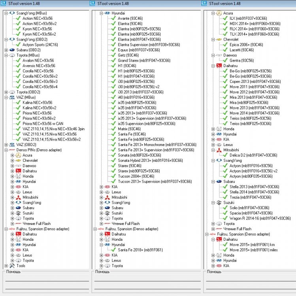The height and width of the screenshot is (296, 296).
Task: Expand the Subaru (OBD2) node
Action: pyautogui.click(x=6, y=50)
